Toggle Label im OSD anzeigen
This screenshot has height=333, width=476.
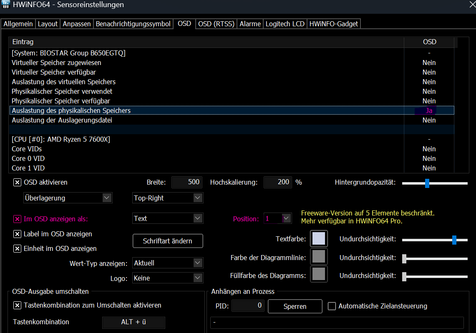[x=17, y=234]
